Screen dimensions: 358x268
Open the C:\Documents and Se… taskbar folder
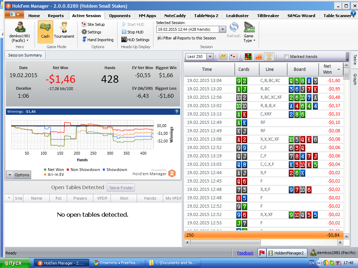pyautogui.click(x=173, y=263)
